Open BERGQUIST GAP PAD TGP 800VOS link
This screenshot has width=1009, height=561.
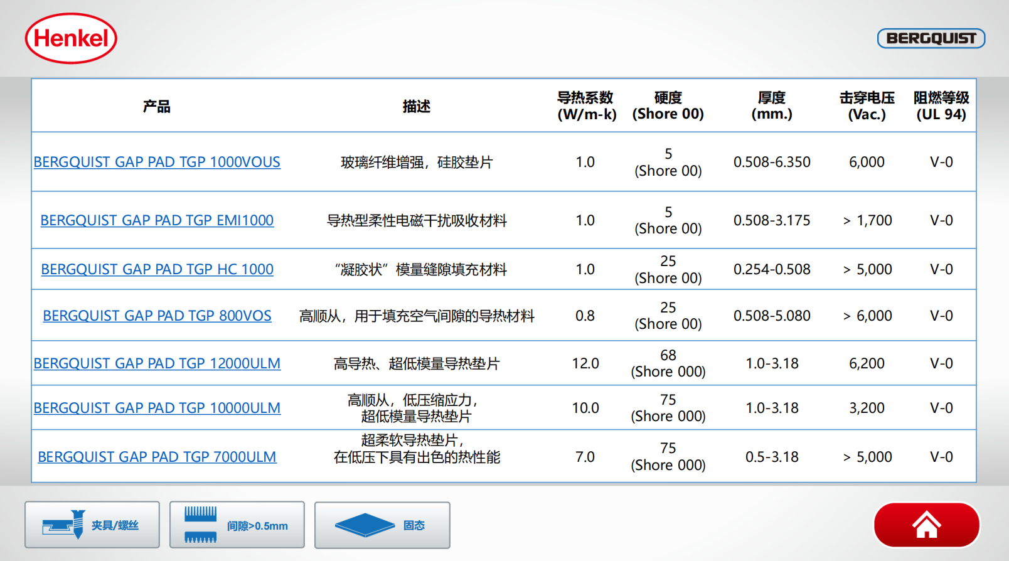pos(157,316)
